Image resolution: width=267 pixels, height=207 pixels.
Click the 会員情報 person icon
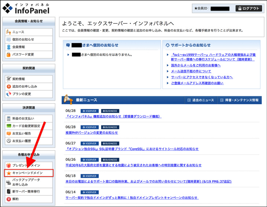[x=8, y=47]
